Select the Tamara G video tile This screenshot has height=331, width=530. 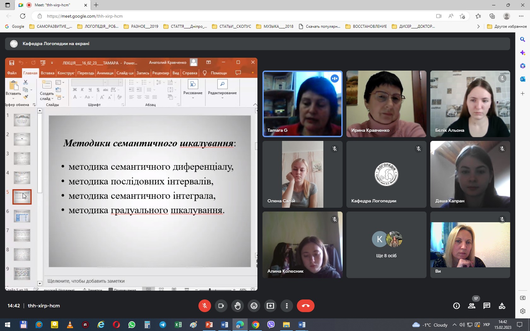click(303, 104)
